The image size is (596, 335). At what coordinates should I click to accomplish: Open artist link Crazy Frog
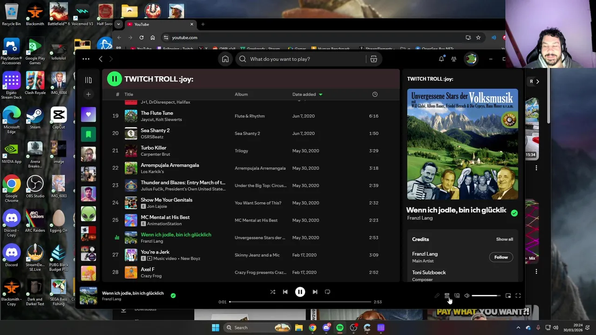[151, 276]
